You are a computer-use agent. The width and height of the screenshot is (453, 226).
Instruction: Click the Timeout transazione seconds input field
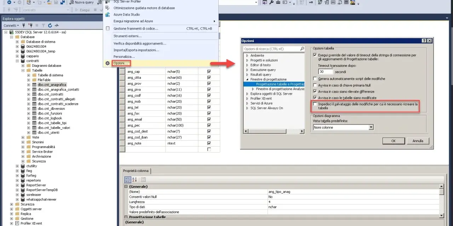(326, 72)
